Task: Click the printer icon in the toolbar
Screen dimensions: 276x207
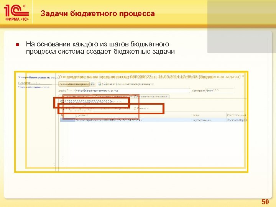Action: click(x=99, y=84)
